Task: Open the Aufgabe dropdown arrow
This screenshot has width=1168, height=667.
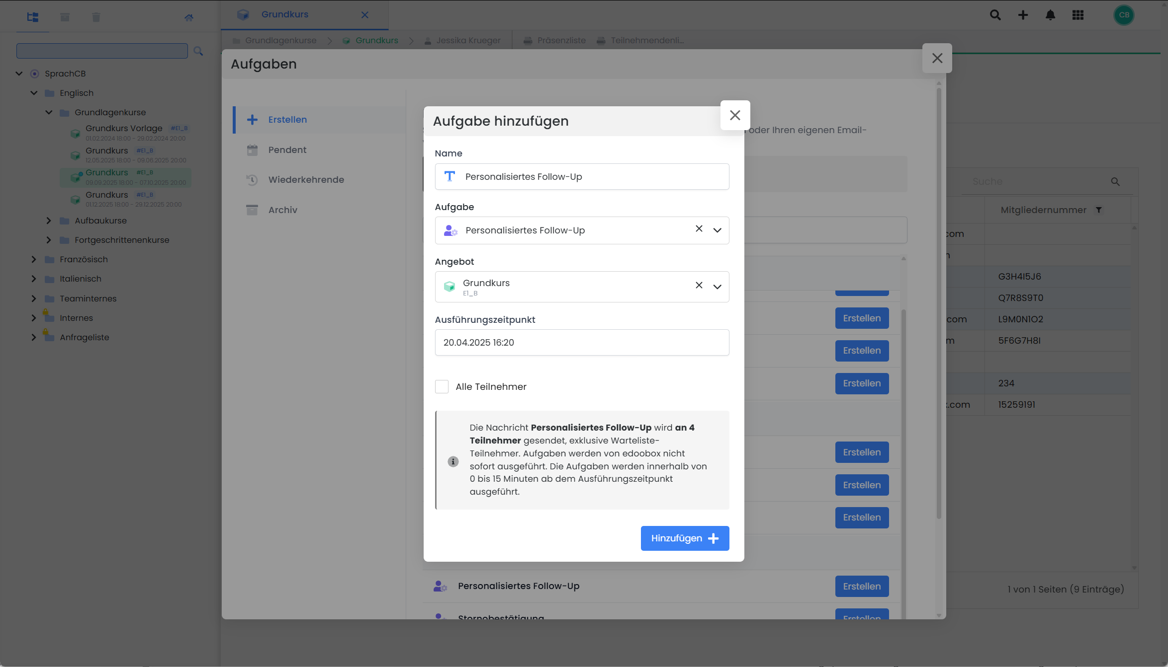Action: (717, 230)
